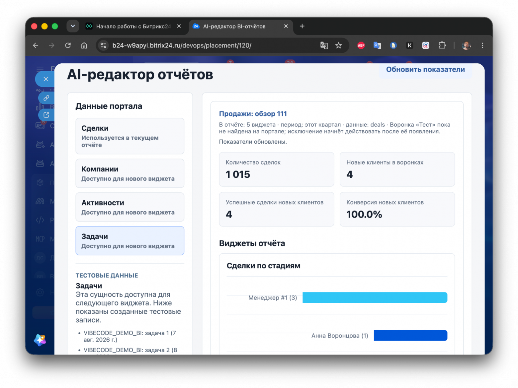Image resolution: width=518 pixels, height=388 pixels.
Task: Click the Менеджер #1 (3) chart label
Action: (273, 298)
